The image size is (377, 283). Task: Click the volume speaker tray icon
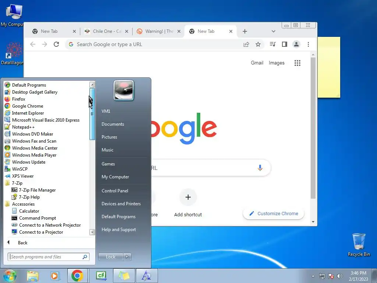(x=340, y=276)
